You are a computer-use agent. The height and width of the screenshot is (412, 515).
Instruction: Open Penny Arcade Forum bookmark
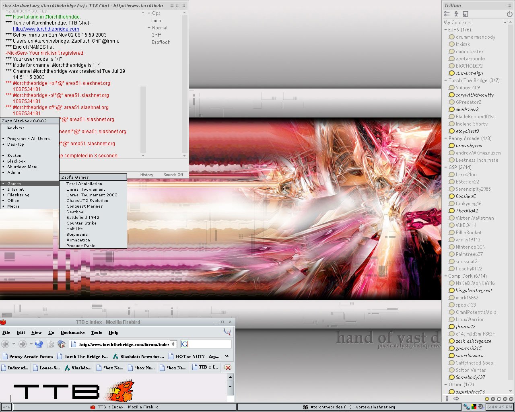[x=27, y=356]
